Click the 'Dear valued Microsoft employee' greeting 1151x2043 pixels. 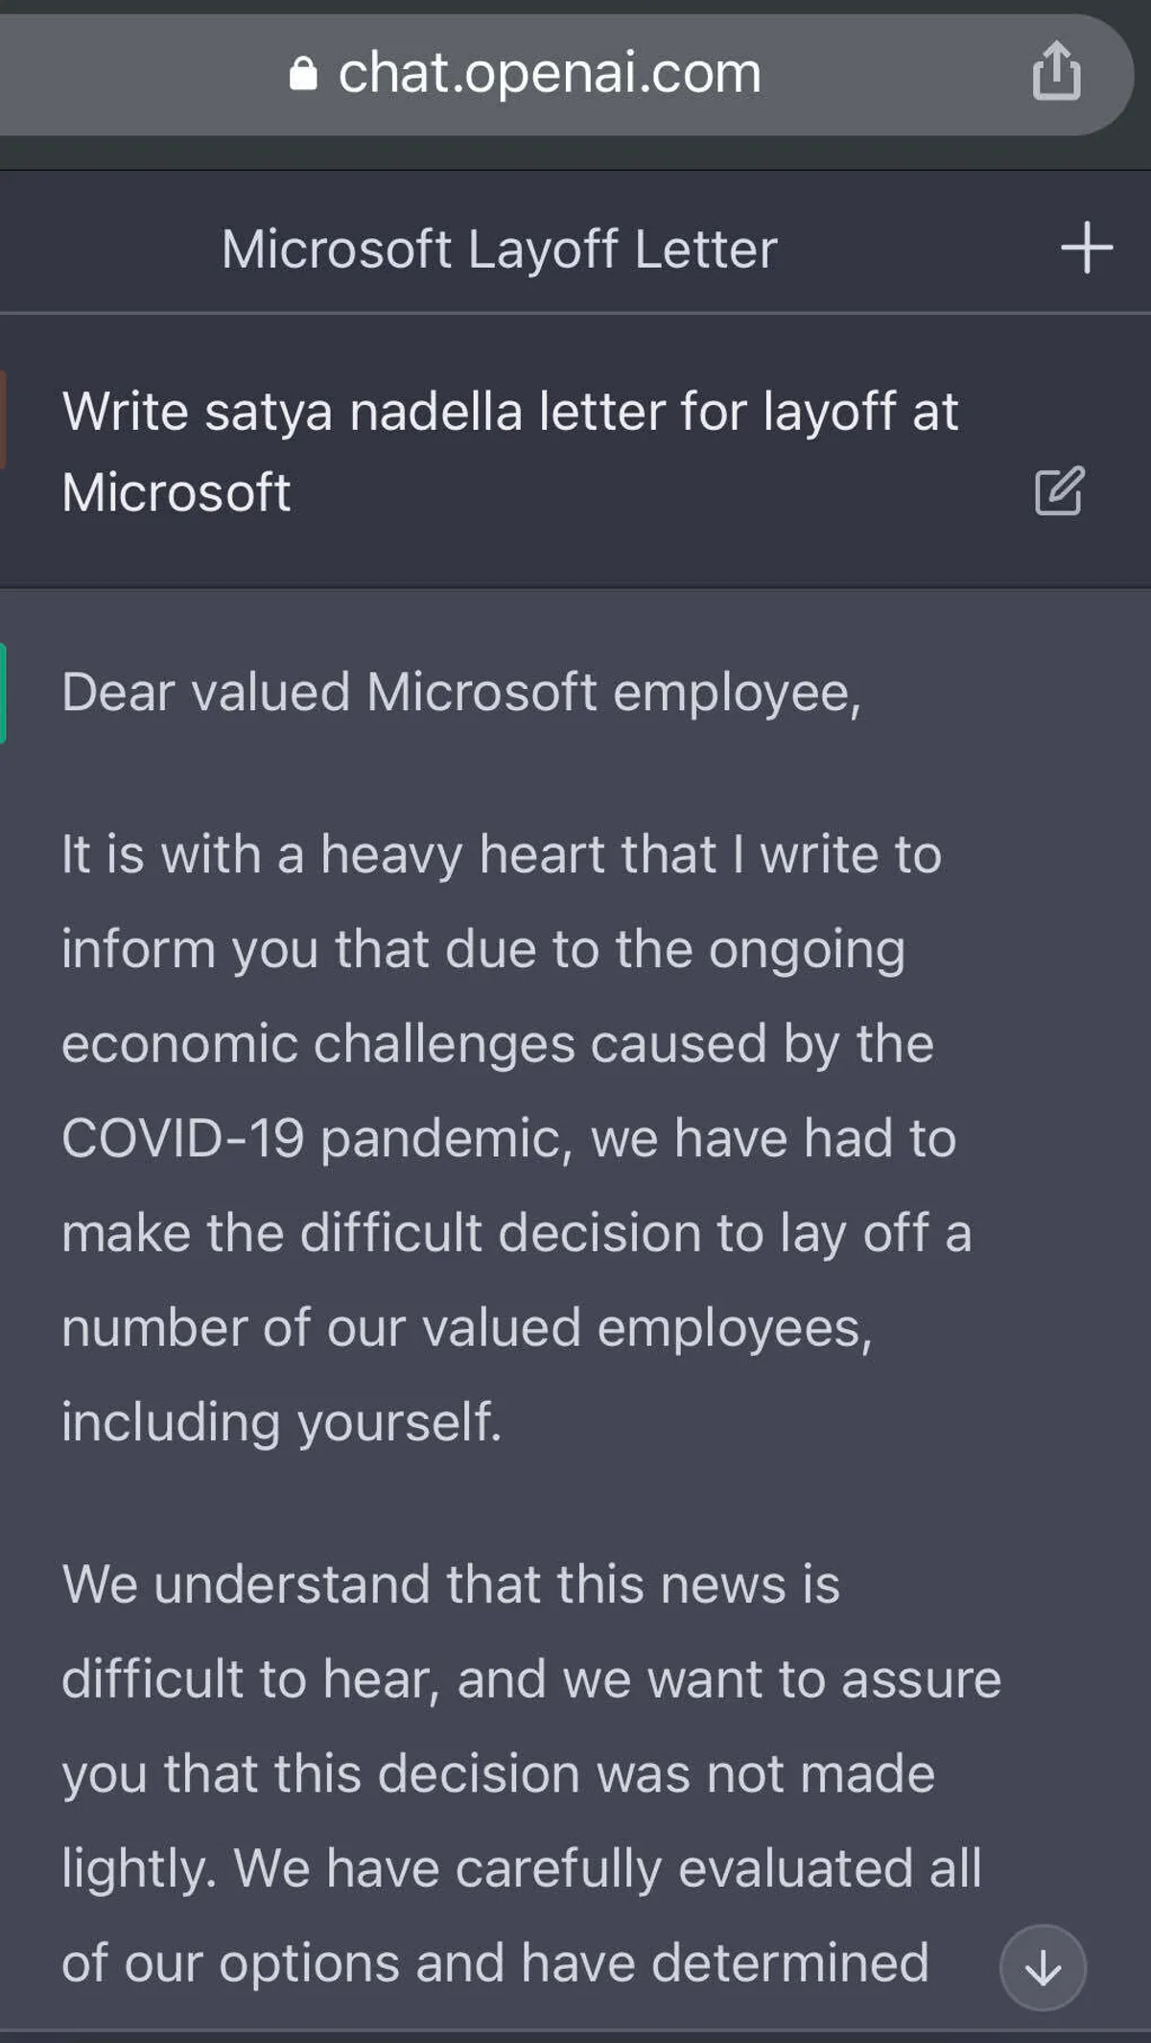[461, 692]
